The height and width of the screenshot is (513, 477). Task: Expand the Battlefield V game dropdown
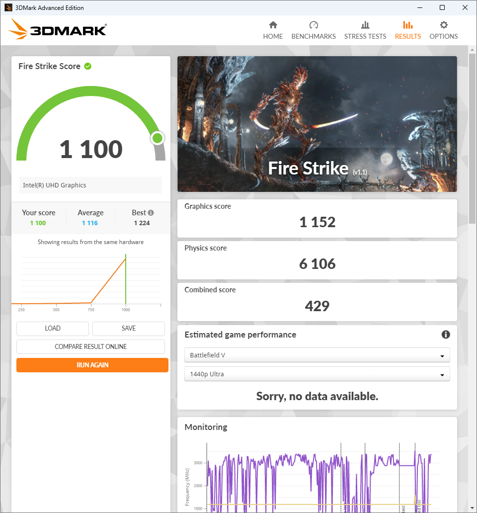coord(317,355)
